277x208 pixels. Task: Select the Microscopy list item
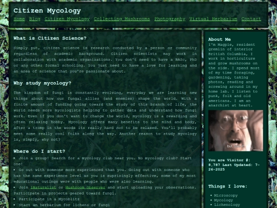tap(226, 196)
